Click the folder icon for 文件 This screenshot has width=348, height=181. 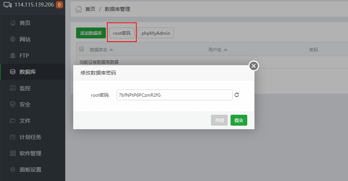13,121
